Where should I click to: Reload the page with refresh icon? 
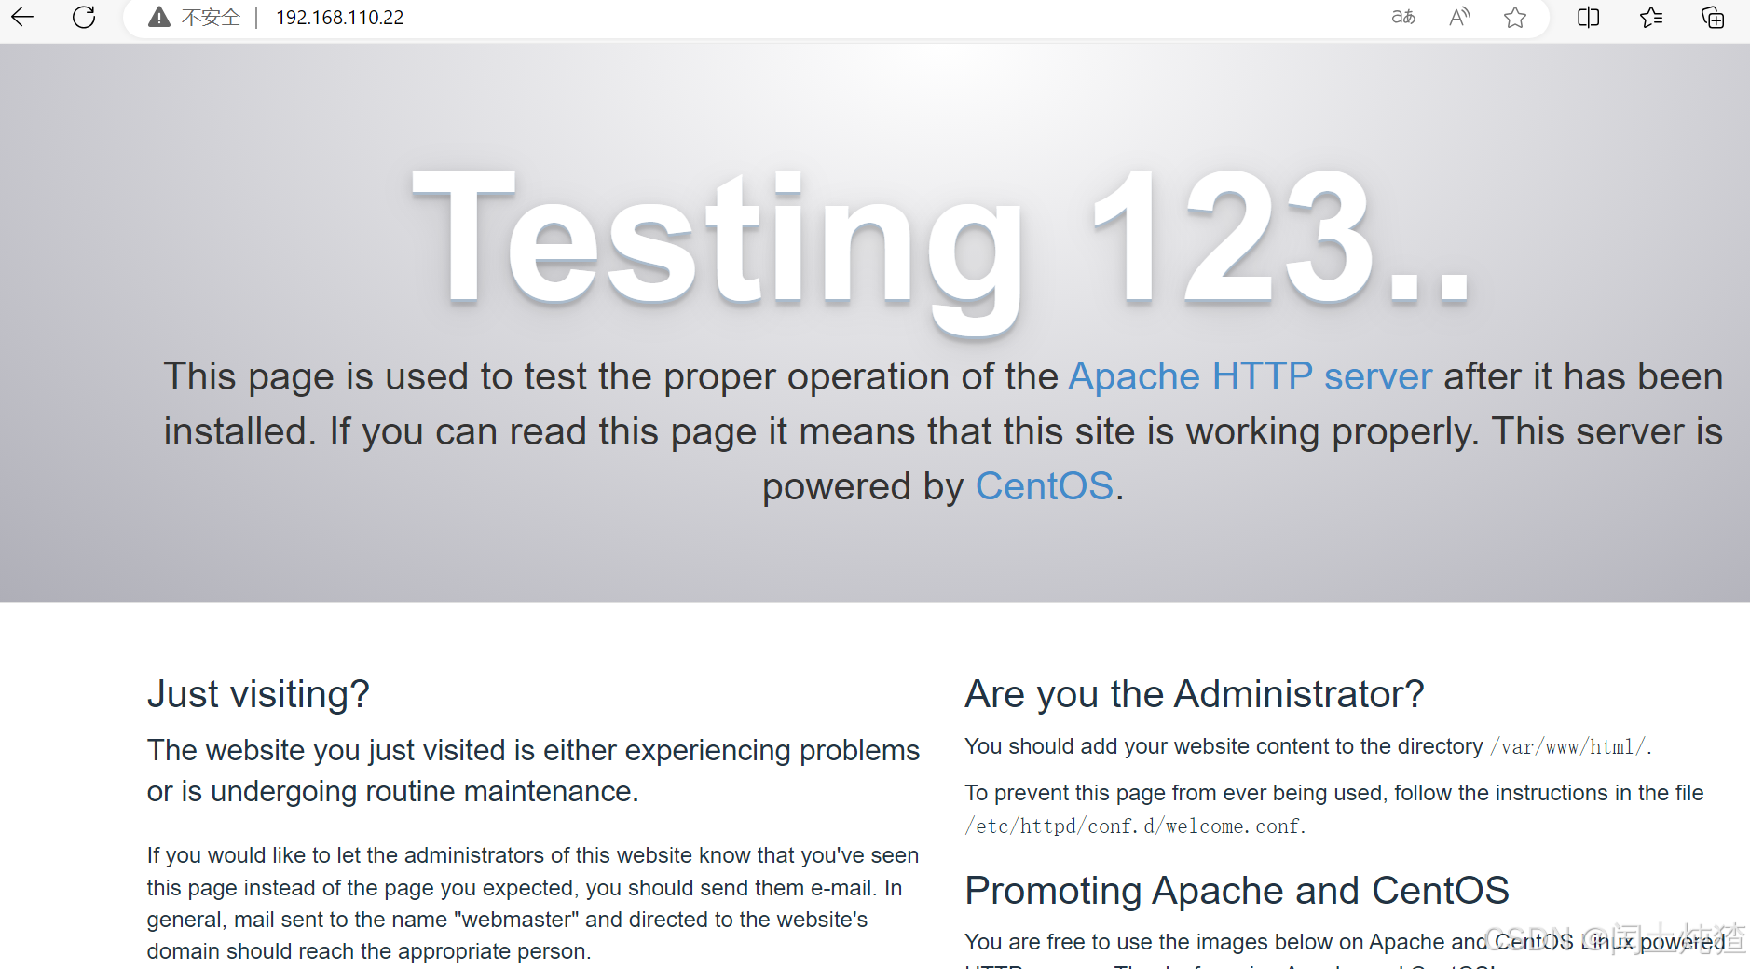84,17
